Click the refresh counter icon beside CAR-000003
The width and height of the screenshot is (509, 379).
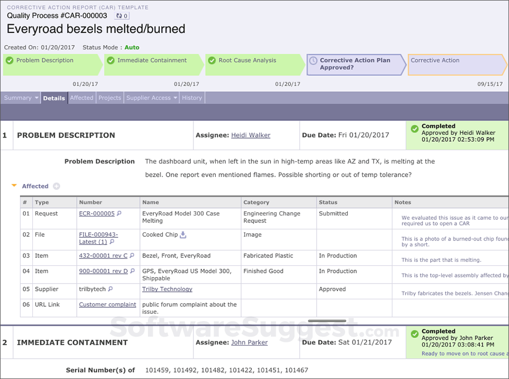click(x=122, y=16)
